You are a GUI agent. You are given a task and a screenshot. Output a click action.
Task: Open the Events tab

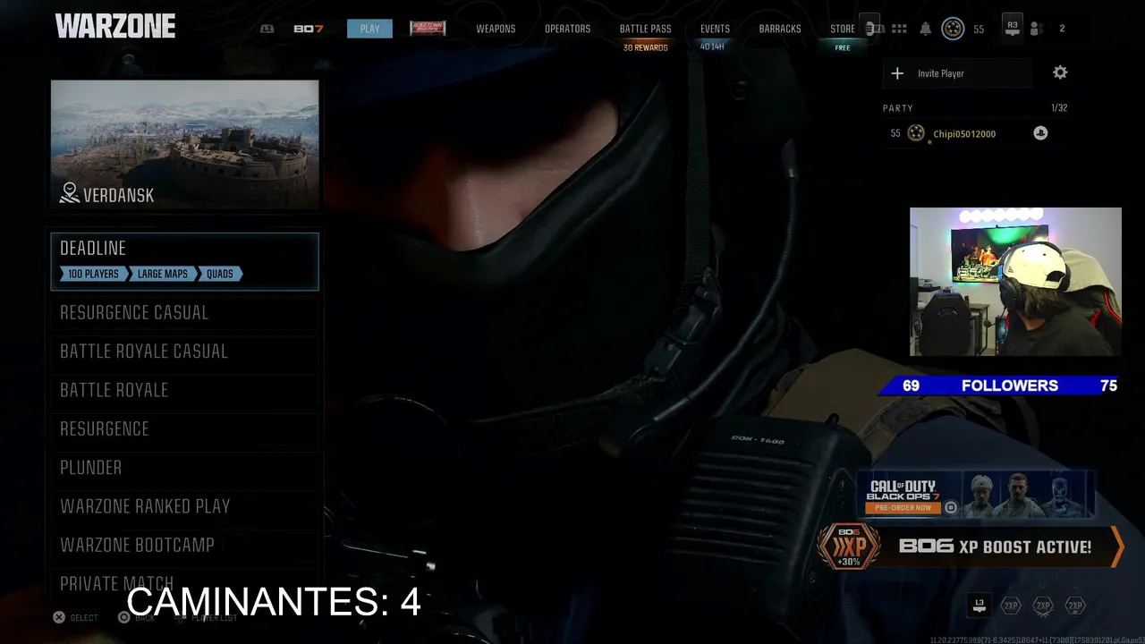(x=715, y=29)
